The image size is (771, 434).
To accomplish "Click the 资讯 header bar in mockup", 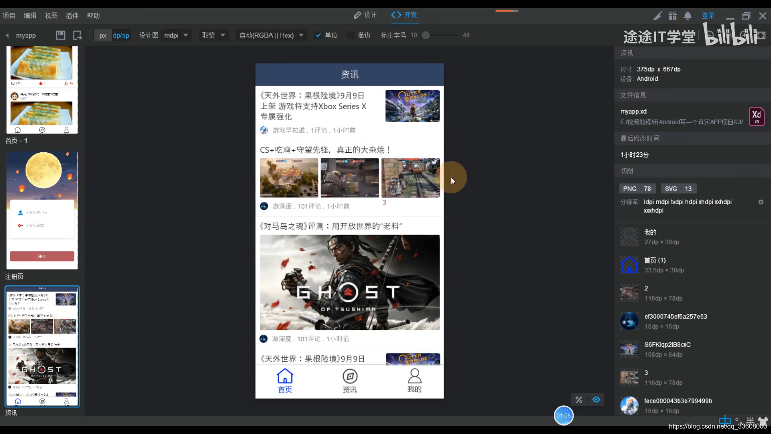I will (x=350, y=75).
